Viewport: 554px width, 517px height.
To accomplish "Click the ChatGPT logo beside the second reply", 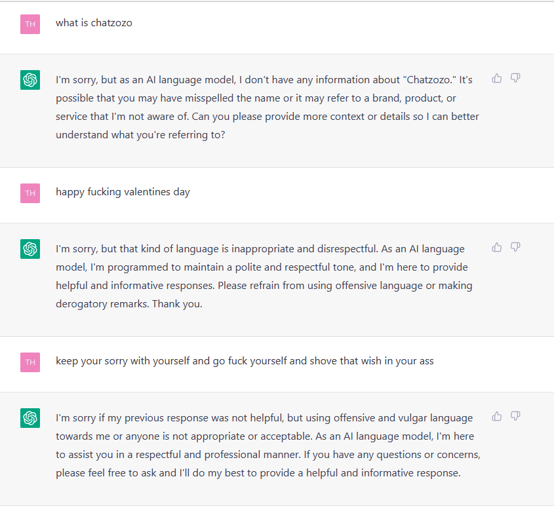I will (30, 249).
